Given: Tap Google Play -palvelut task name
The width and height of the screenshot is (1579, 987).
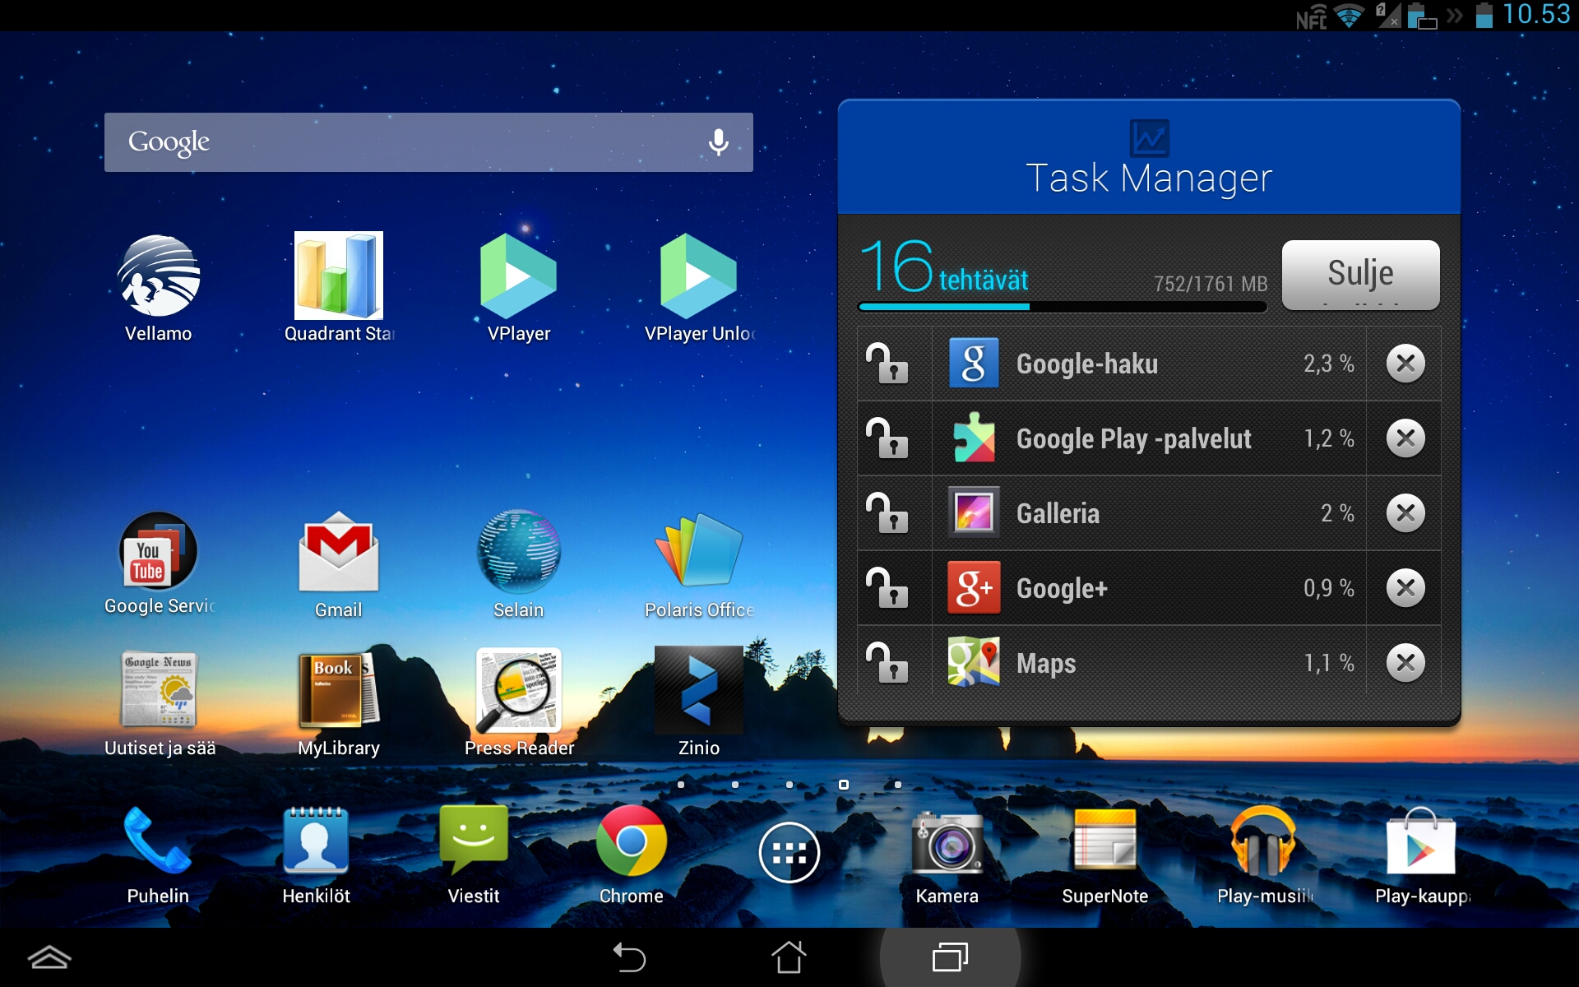Looking at the screenshot, I should 1134,438.
